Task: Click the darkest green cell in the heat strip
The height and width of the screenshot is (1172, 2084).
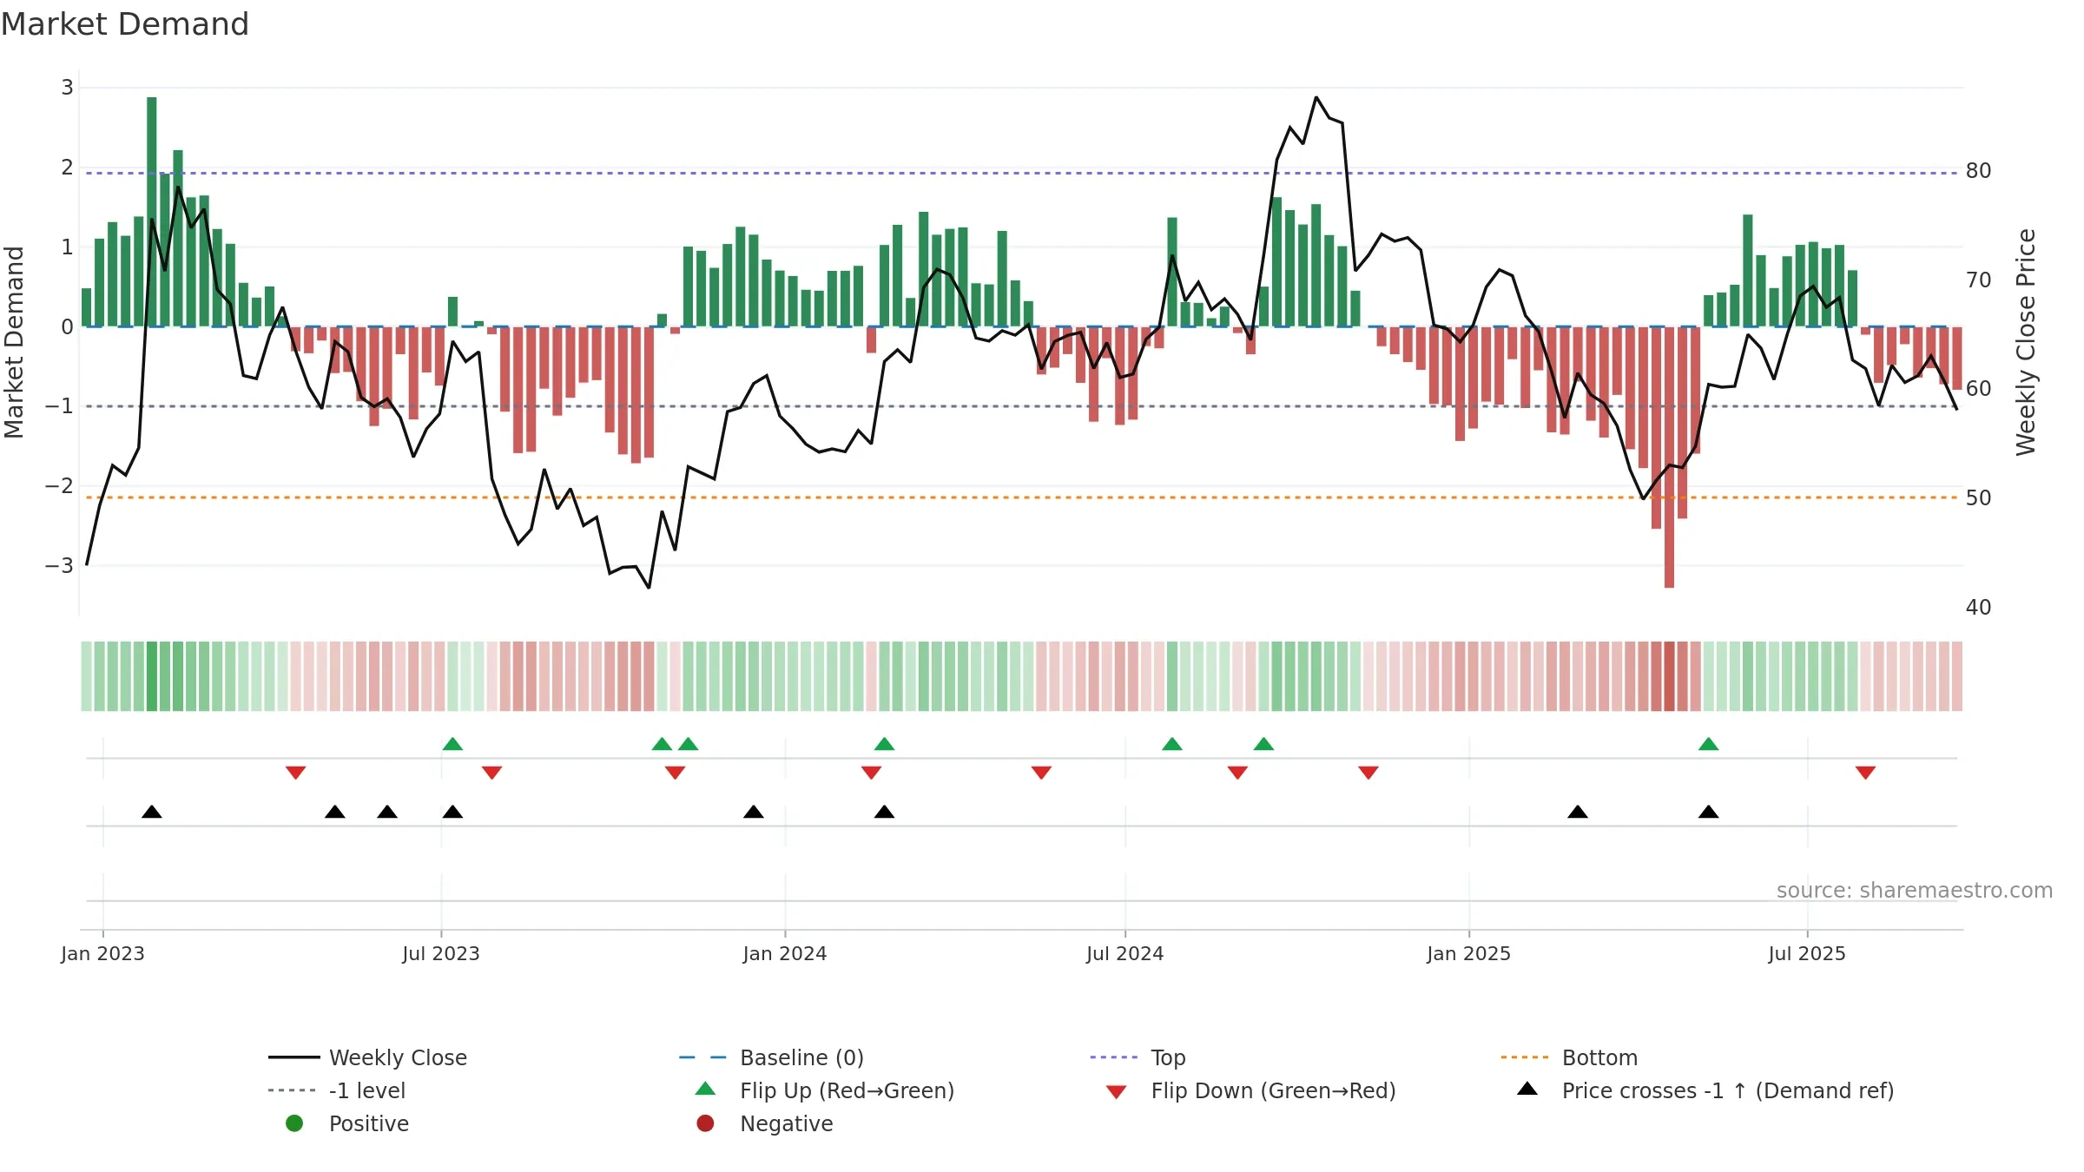Action: point(152,676)
